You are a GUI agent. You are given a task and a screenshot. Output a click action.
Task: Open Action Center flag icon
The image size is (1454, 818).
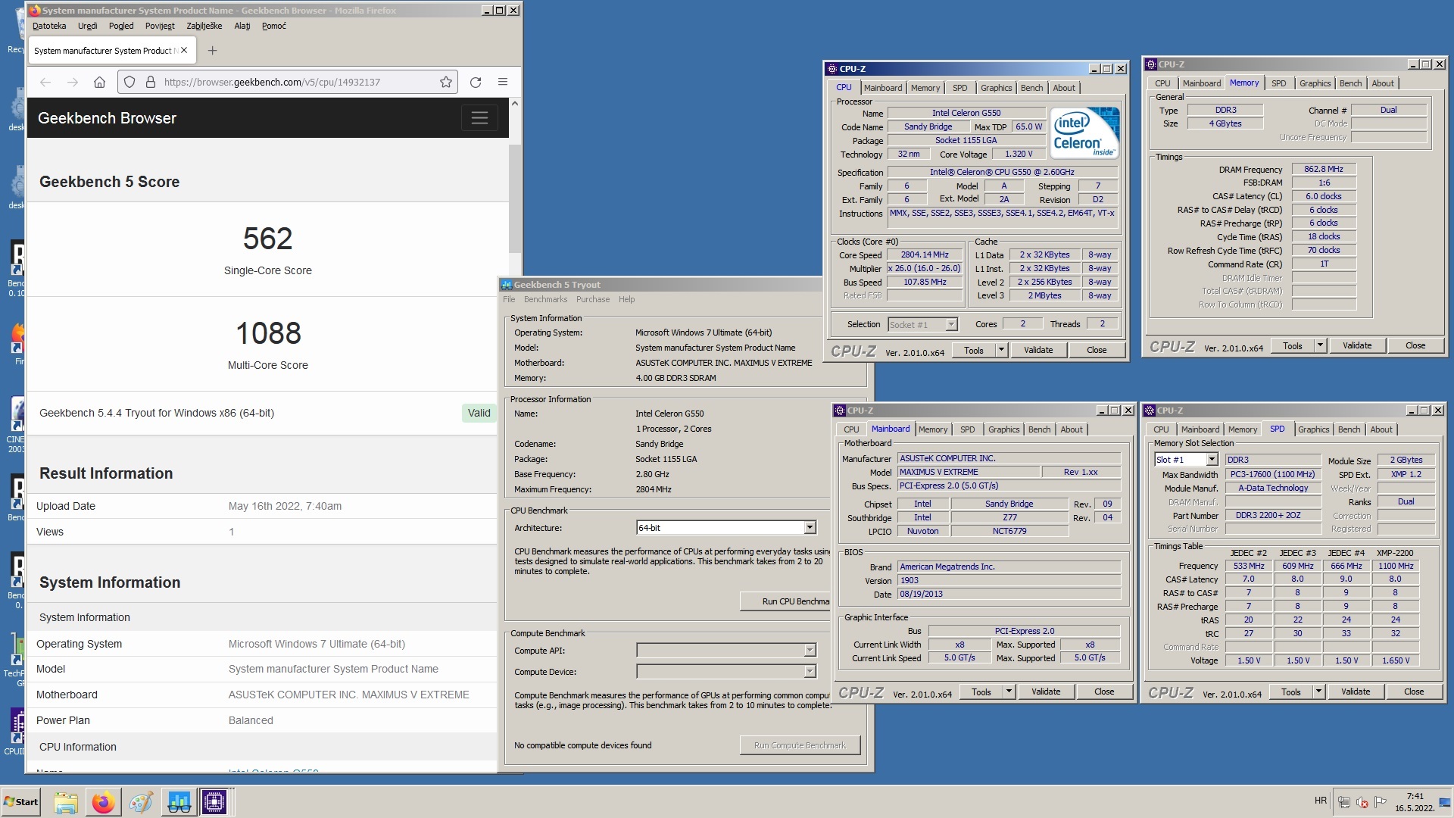(x=1381, y=802)
